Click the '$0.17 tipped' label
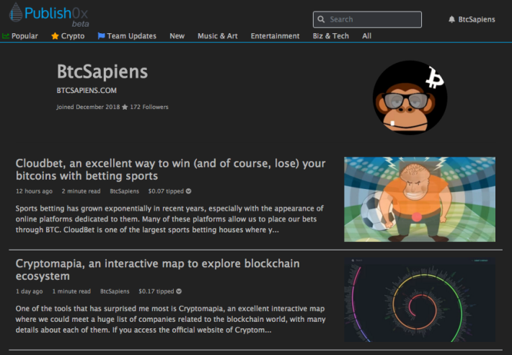The height and width of the screenshot is (355, 512). pos(156,291)
